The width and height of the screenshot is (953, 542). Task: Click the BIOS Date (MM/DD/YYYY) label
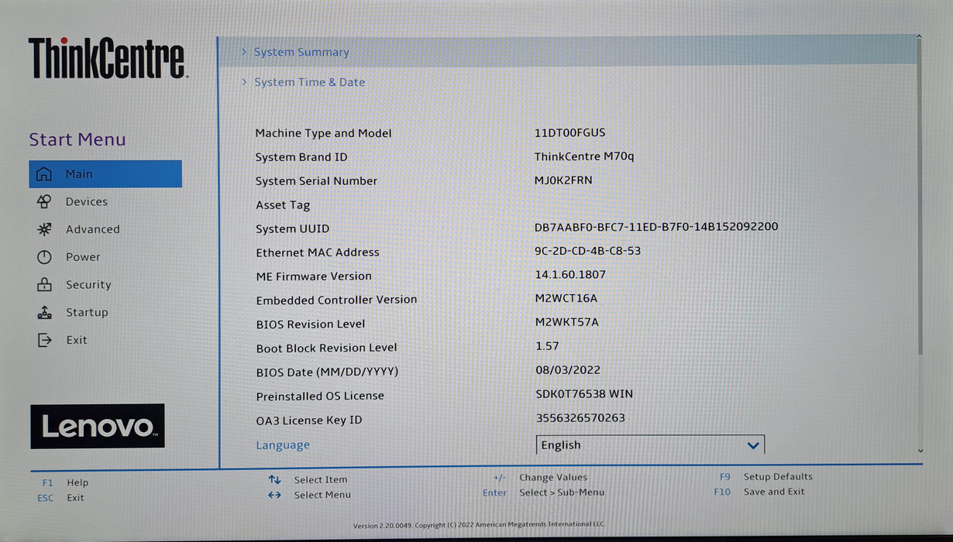tap(327, 372)
